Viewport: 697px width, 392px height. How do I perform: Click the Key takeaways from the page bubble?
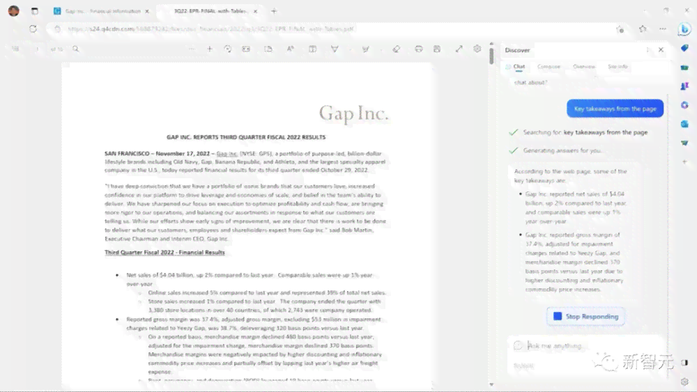pyautogui.click(x=615, y=109)
